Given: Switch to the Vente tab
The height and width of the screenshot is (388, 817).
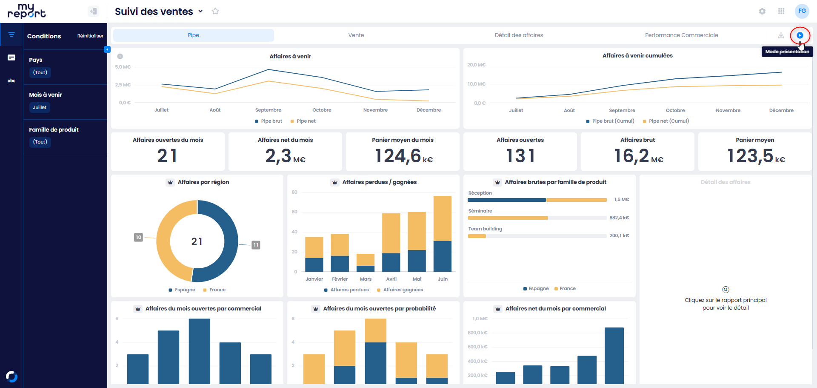Looking at the screenshot, I should [x=356, y=35].
